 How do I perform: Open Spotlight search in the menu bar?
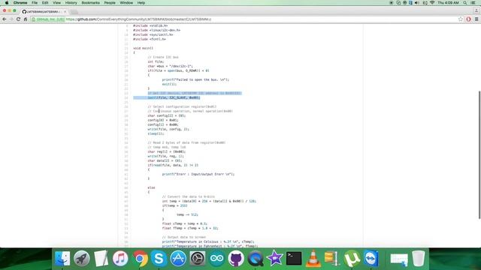click(465, 3)
